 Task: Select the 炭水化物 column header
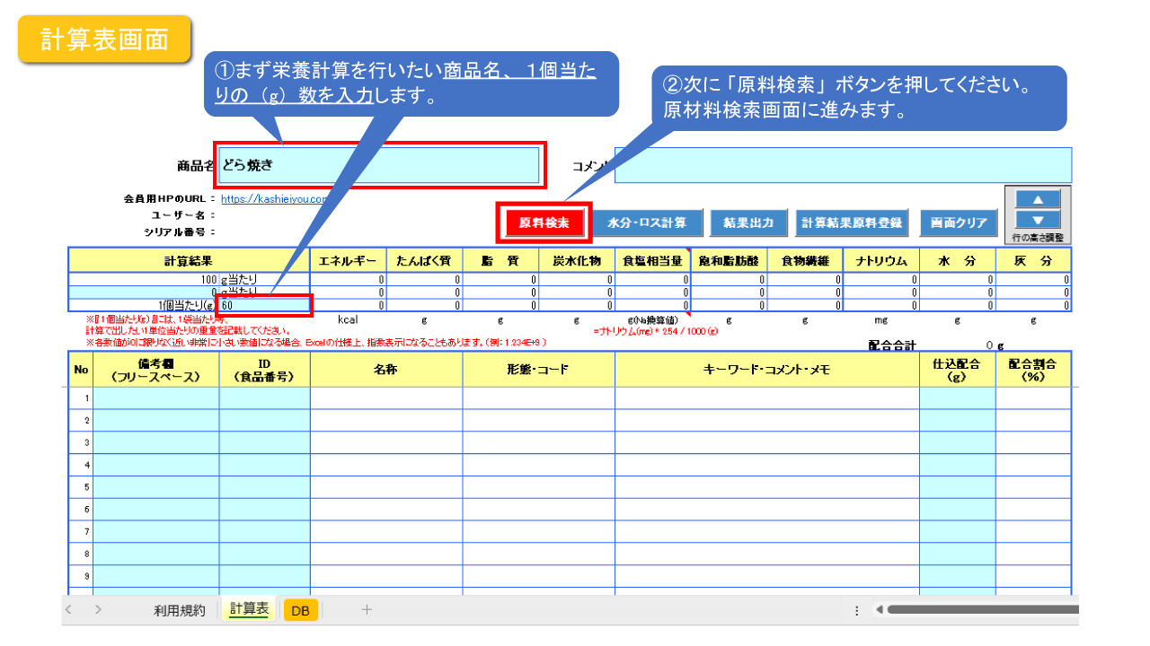(x=577, y=260)
